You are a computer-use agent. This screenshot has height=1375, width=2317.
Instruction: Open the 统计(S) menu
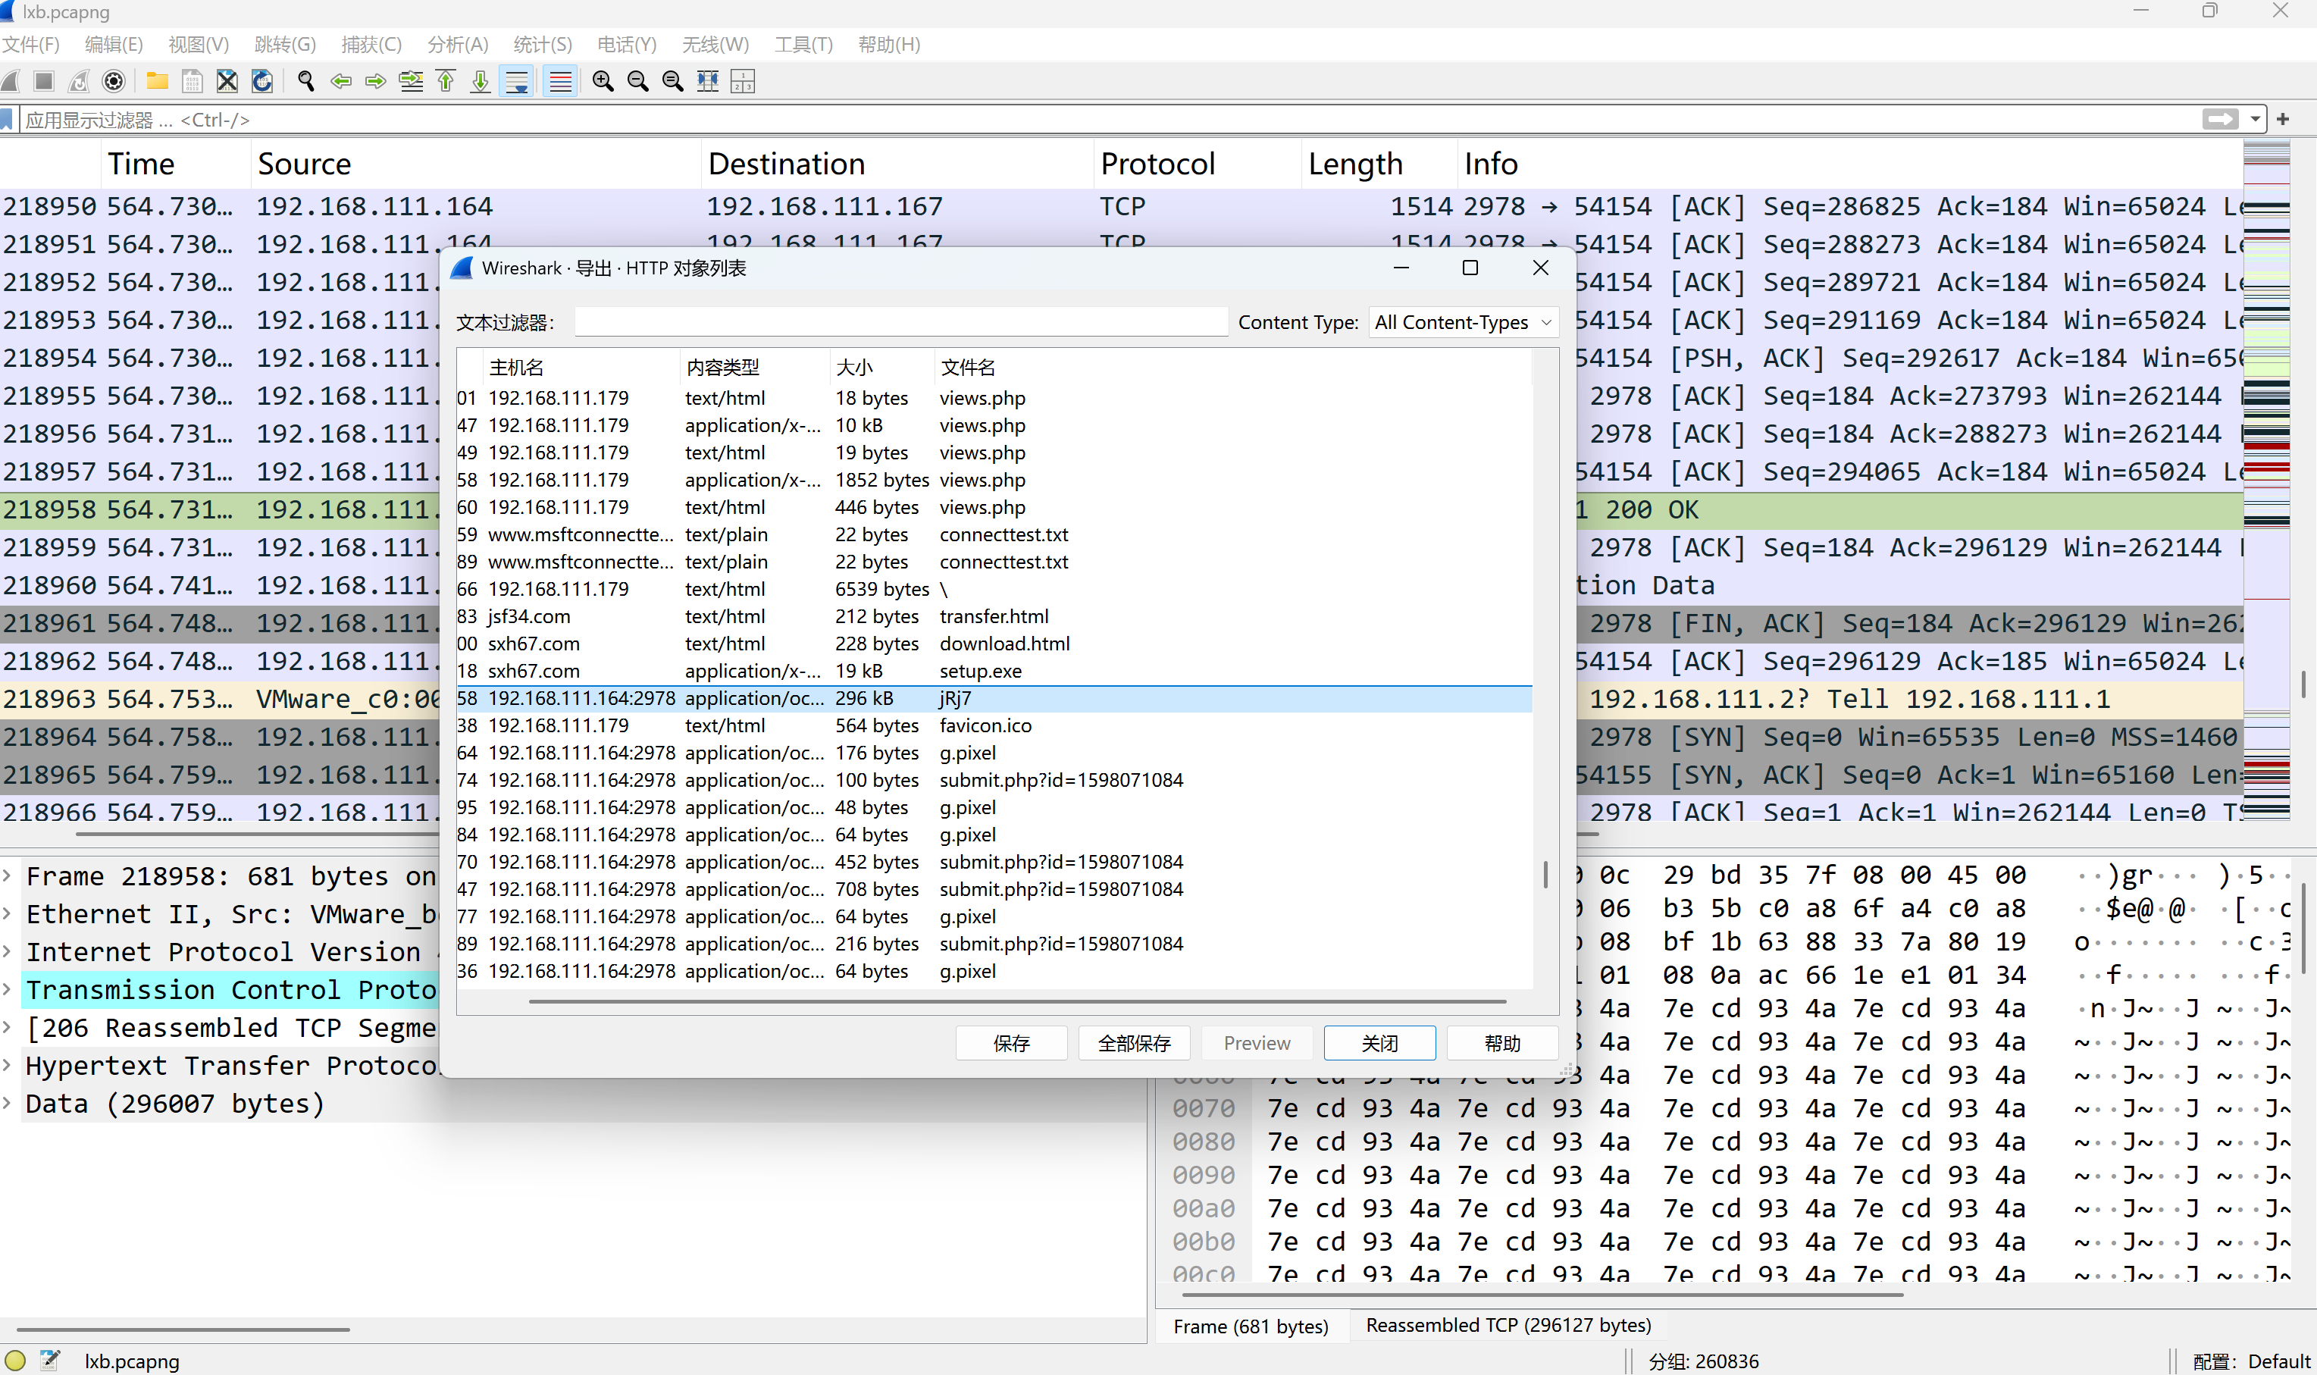click(542, 45)
